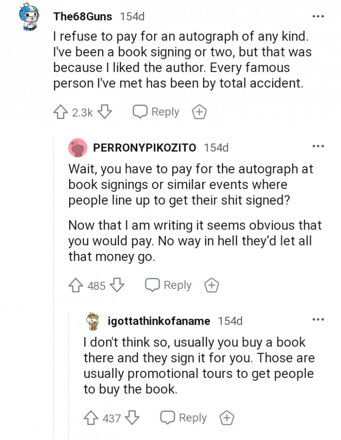Click the Reply speech bubble icon on top comment

(x=141, y=111)
